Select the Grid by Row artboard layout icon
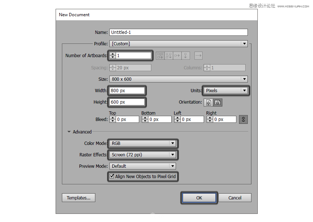 pos(160,56)
